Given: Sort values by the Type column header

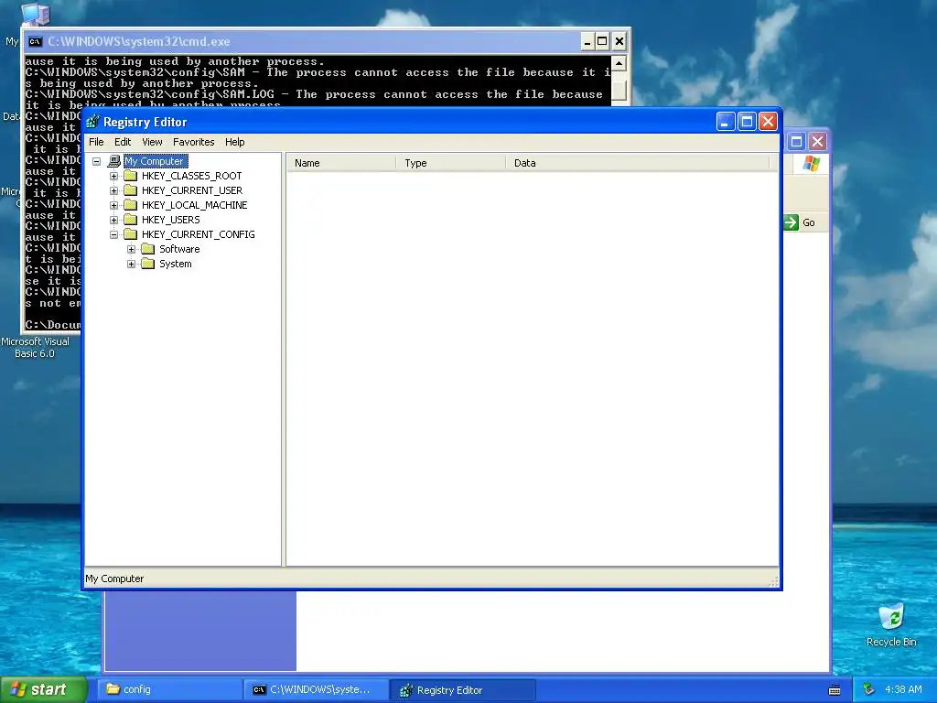Looking at the screenshot, I should [x=450, y=163].
